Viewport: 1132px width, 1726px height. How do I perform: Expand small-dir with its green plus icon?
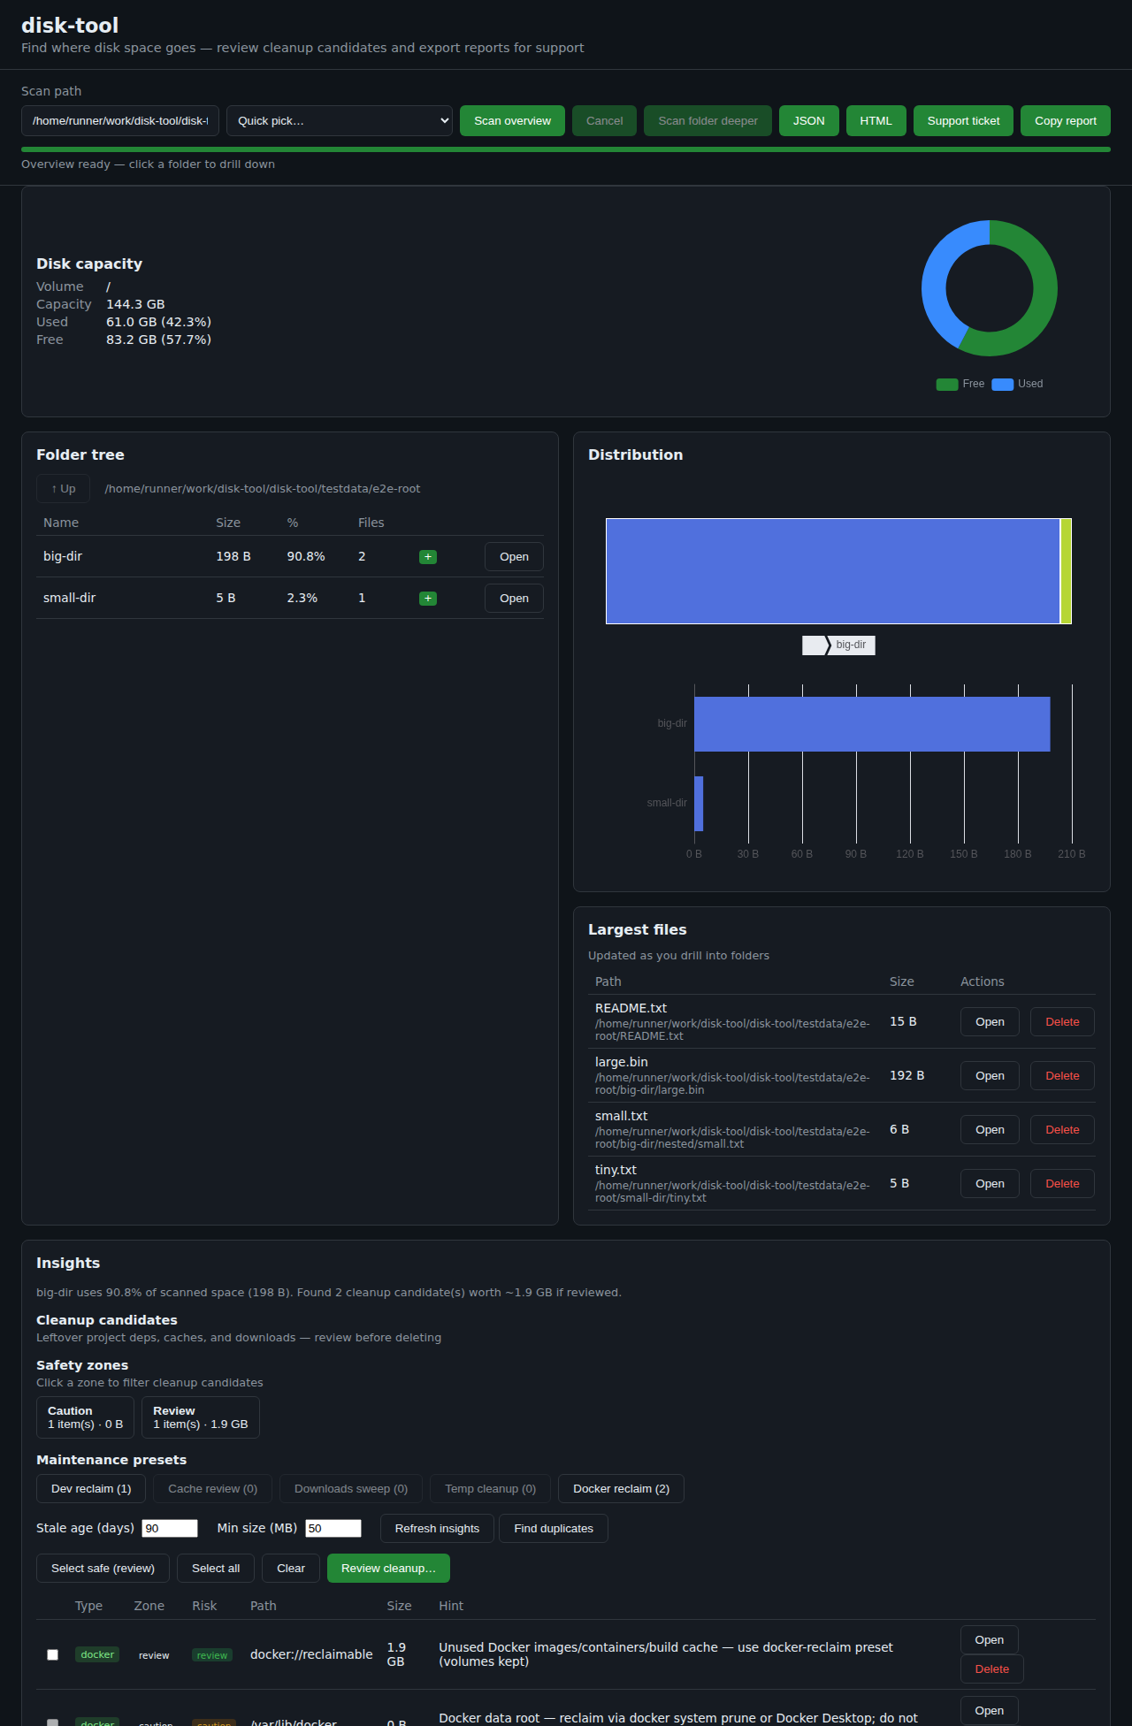(x=428, y=599)
